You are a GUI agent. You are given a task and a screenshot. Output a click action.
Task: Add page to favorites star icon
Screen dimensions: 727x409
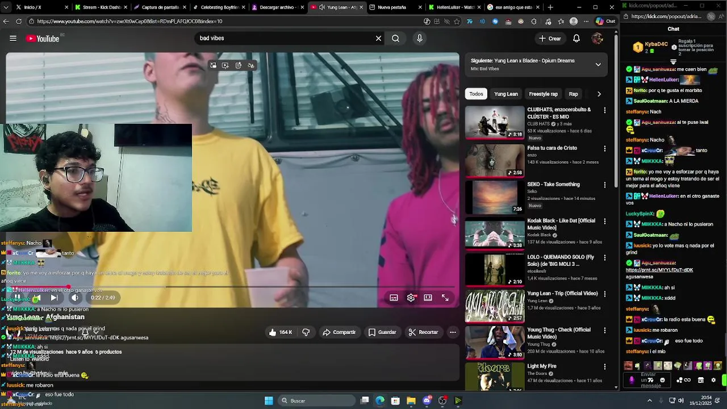[457, 21]
